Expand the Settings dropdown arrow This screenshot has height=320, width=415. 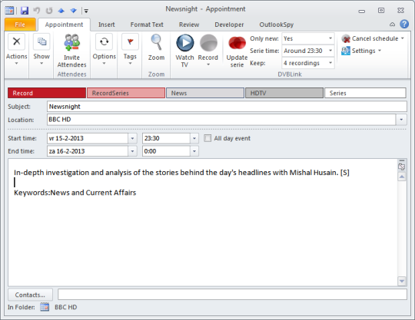coord(380,51)
